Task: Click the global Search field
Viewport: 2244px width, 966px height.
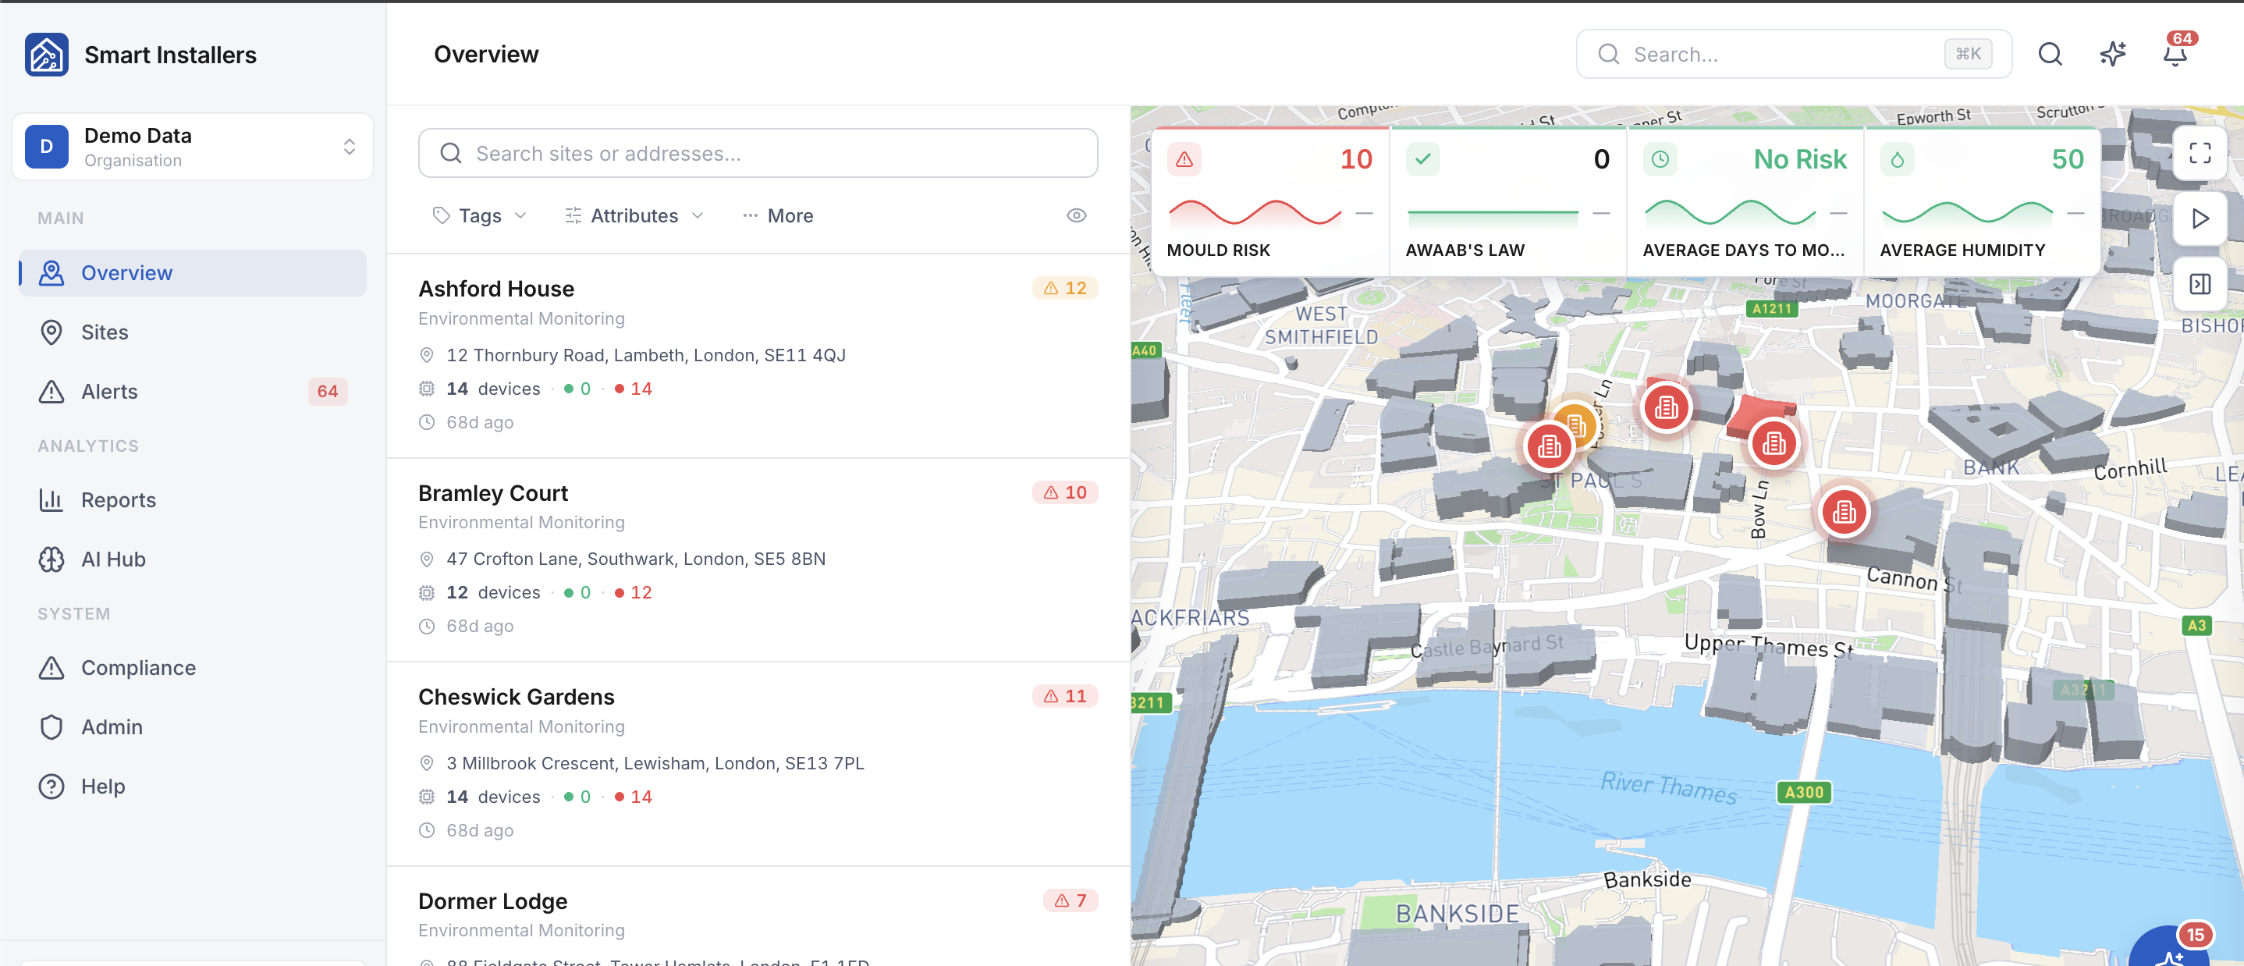Action: point(1794,54)
